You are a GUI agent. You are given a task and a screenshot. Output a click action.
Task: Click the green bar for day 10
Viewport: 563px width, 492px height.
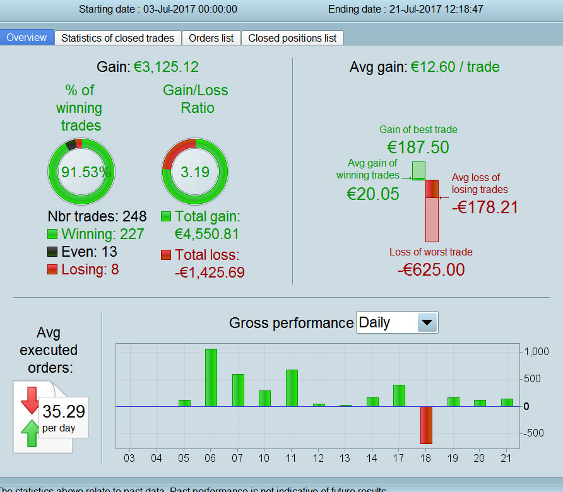point(264,399)
